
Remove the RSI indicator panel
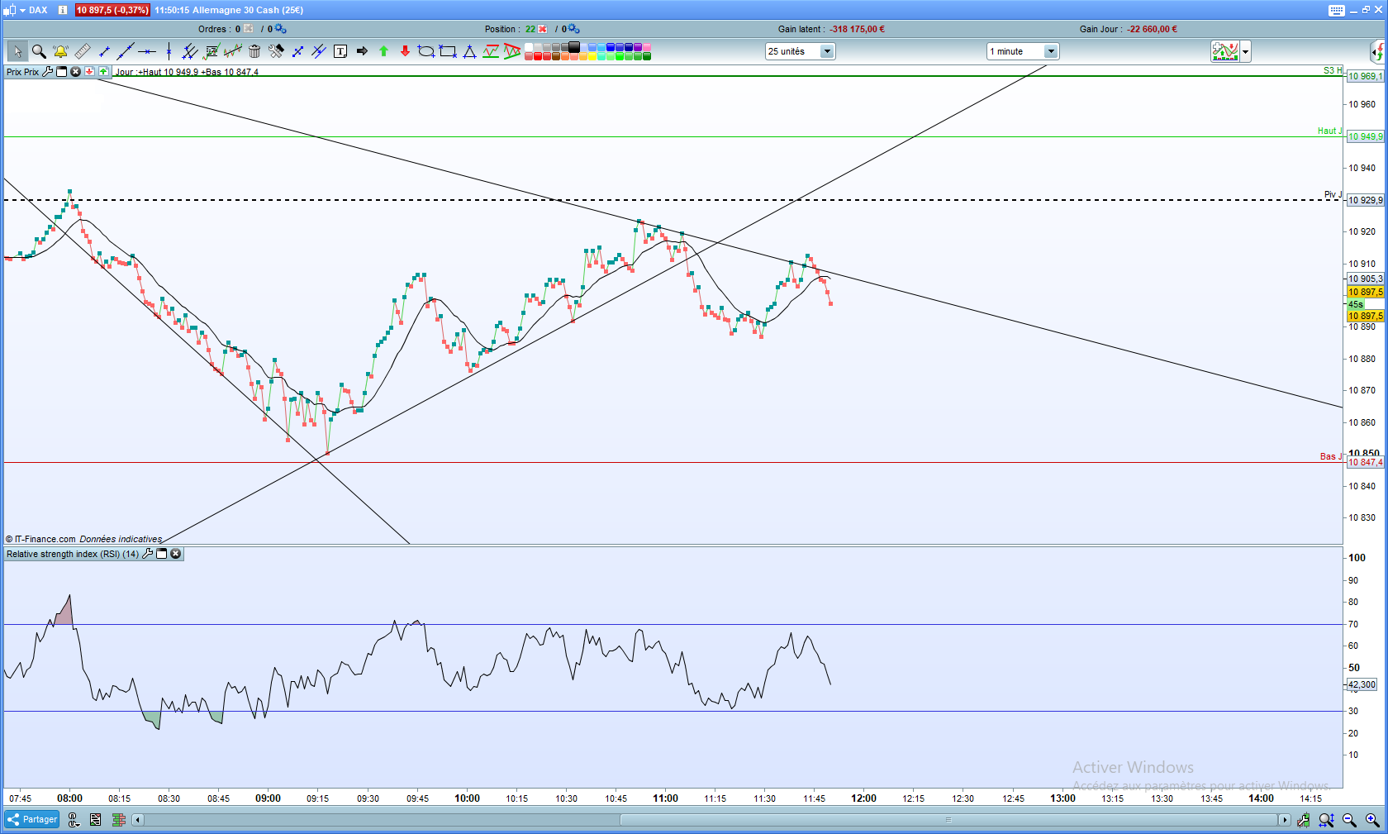click(176, 554)
